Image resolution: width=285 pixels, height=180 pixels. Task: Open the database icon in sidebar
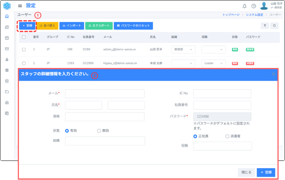point(7,81)
